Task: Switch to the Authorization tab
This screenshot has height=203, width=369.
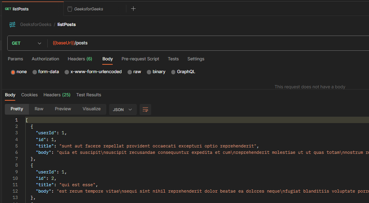Action: 45,59
